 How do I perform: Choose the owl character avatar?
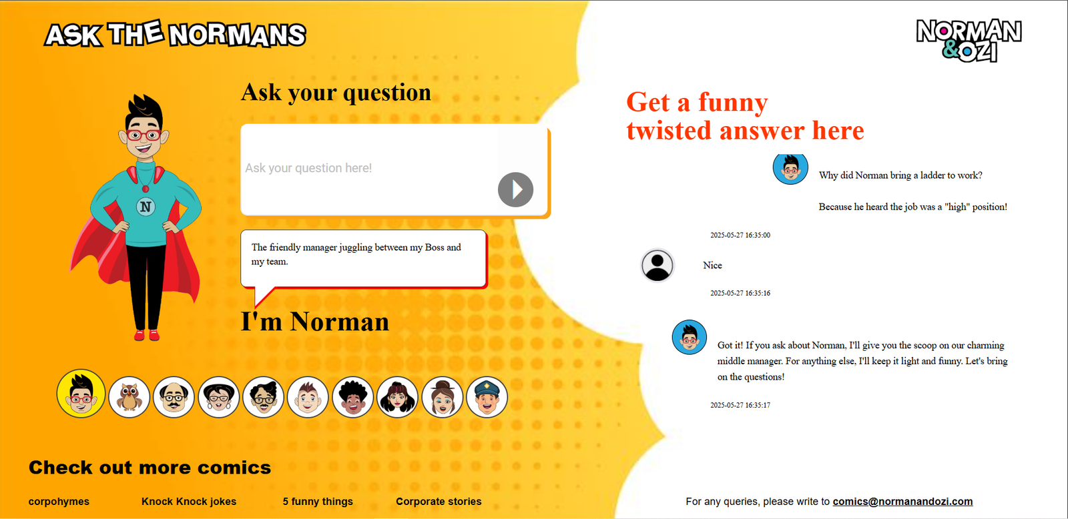[129, 397]
